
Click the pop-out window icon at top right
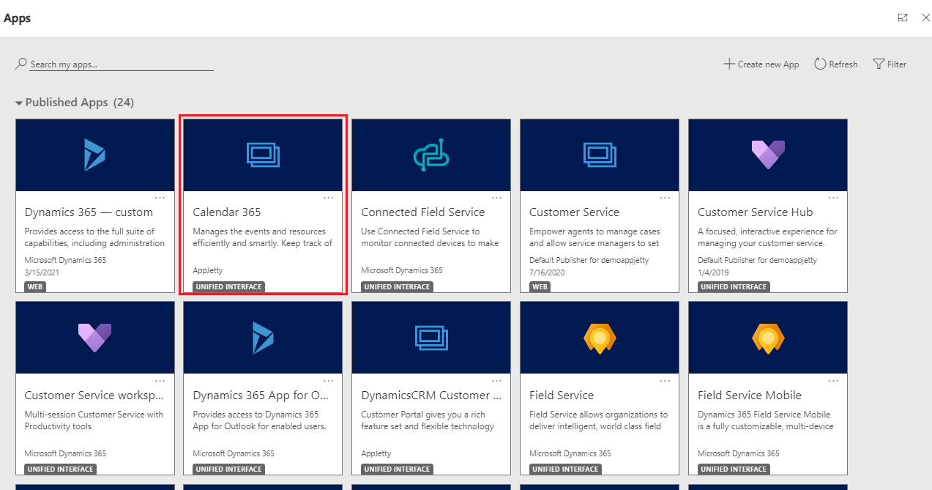(903, 18)
